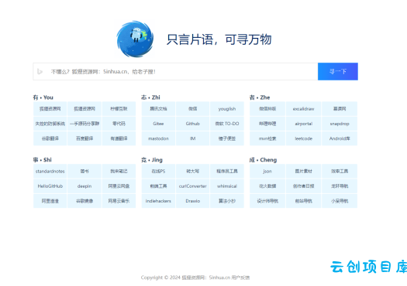Click the 者 • Zhe section heading
The image size is (407, 286).
260,97
